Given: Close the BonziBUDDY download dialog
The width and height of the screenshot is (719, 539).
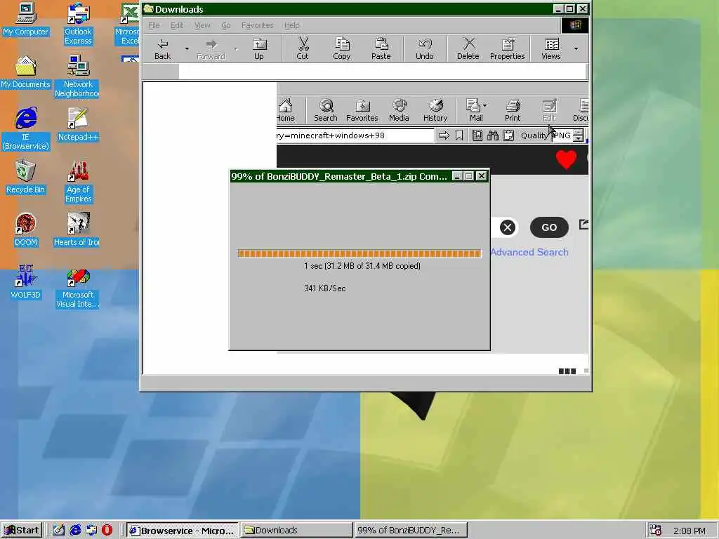Looking at the screenshot, I should point(481,176).
